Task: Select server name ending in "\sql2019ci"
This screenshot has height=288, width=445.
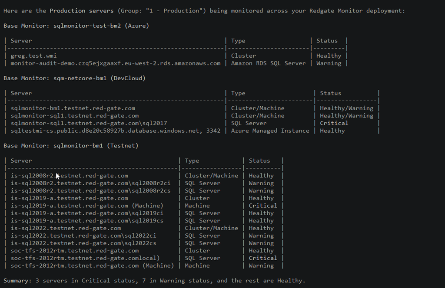Action: click(87, 213)
